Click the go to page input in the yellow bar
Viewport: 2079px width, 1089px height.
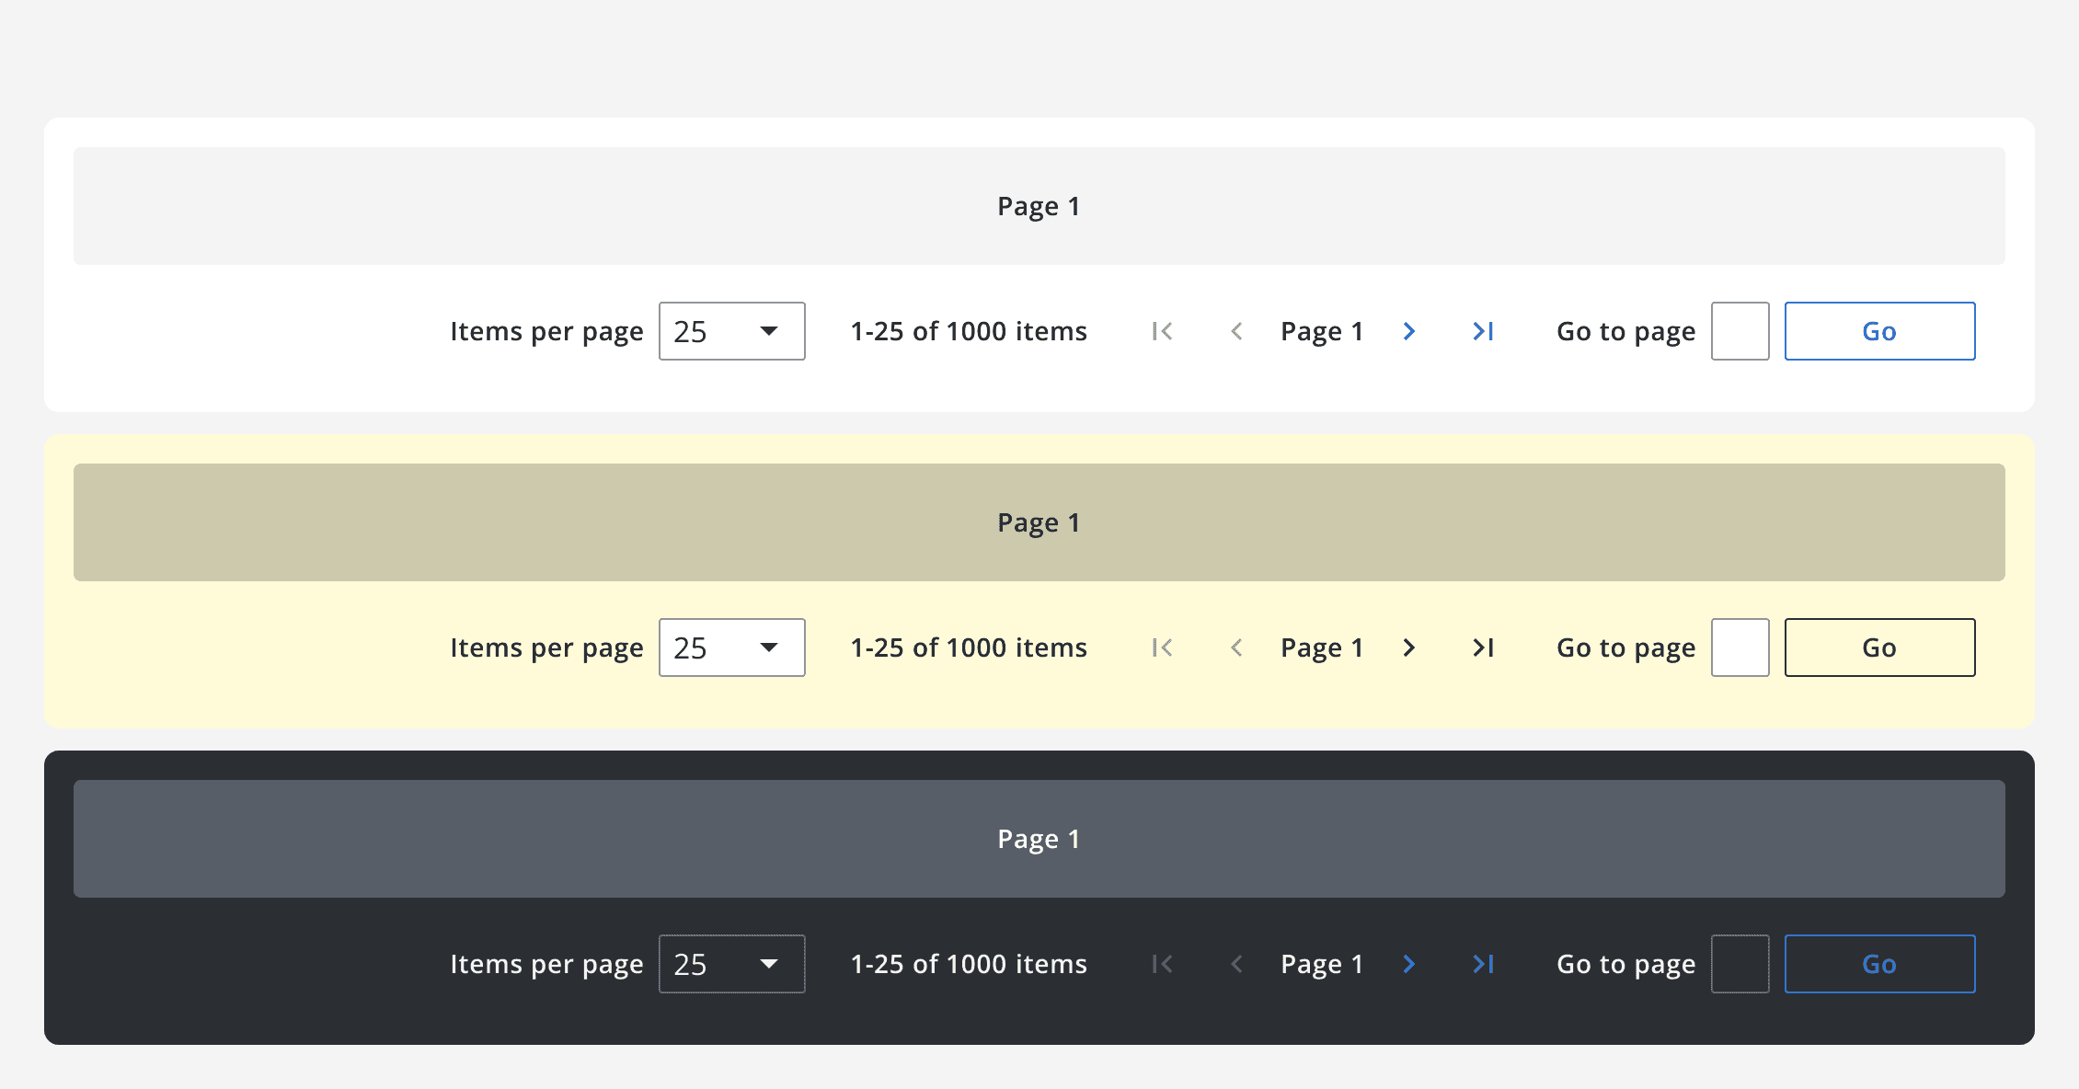tap(1739, 648)
